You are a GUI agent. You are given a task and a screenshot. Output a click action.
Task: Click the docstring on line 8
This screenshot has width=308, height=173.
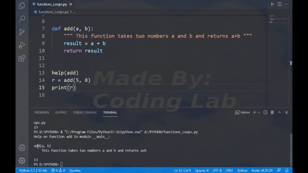pyautogui.click(x=158, y=36)
